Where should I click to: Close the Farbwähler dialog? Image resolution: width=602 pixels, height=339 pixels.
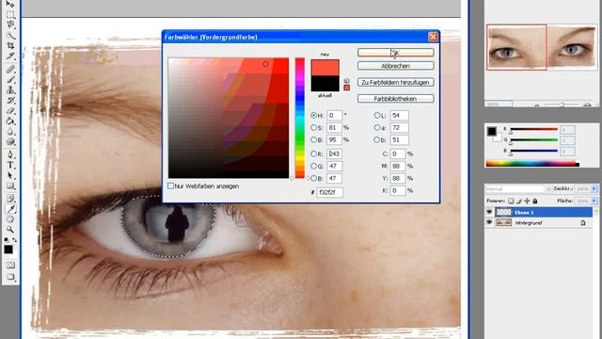tap(433, 37)
